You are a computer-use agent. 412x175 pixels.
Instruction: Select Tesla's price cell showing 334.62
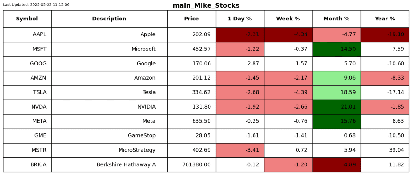point(192,93)
